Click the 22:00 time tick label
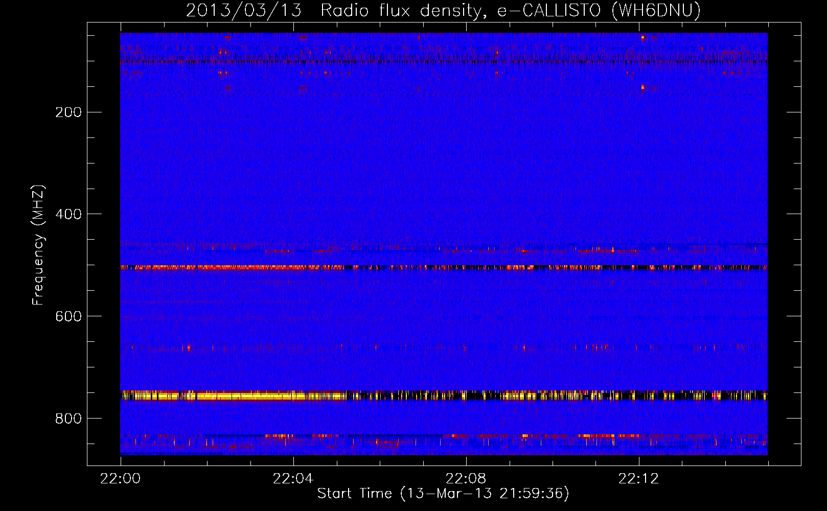 click(121, 479)
